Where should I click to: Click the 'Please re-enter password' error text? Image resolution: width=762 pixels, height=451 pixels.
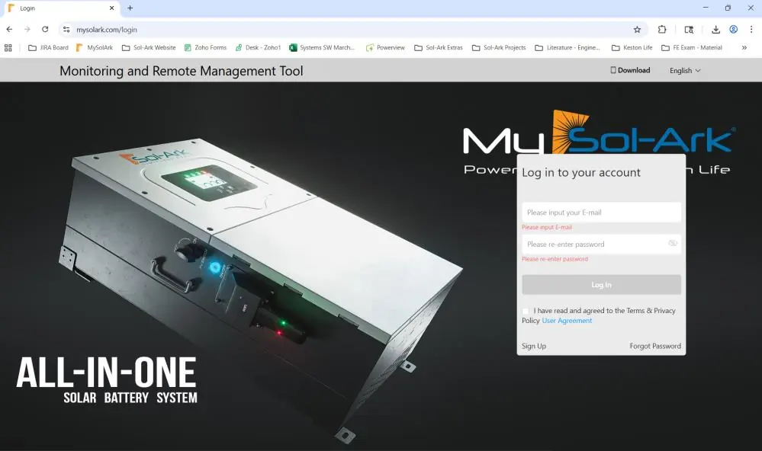point(555,259)
